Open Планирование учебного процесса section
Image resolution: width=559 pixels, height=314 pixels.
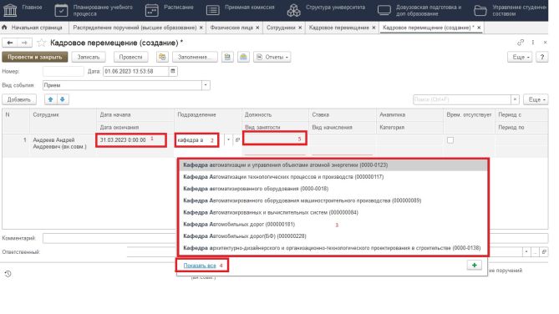(94, 10)
